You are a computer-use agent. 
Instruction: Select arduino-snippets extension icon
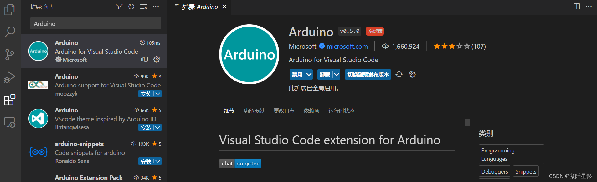pos(38,152)
